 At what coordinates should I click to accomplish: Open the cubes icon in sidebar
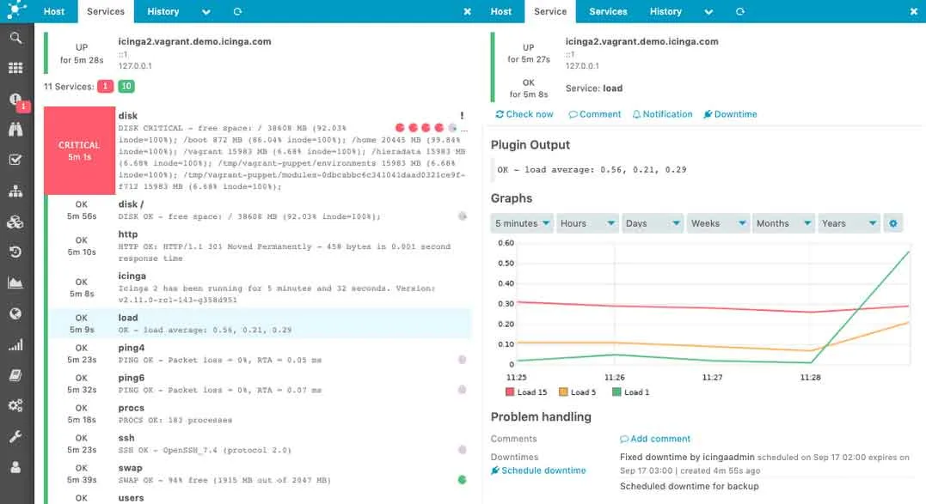point(15,222)
